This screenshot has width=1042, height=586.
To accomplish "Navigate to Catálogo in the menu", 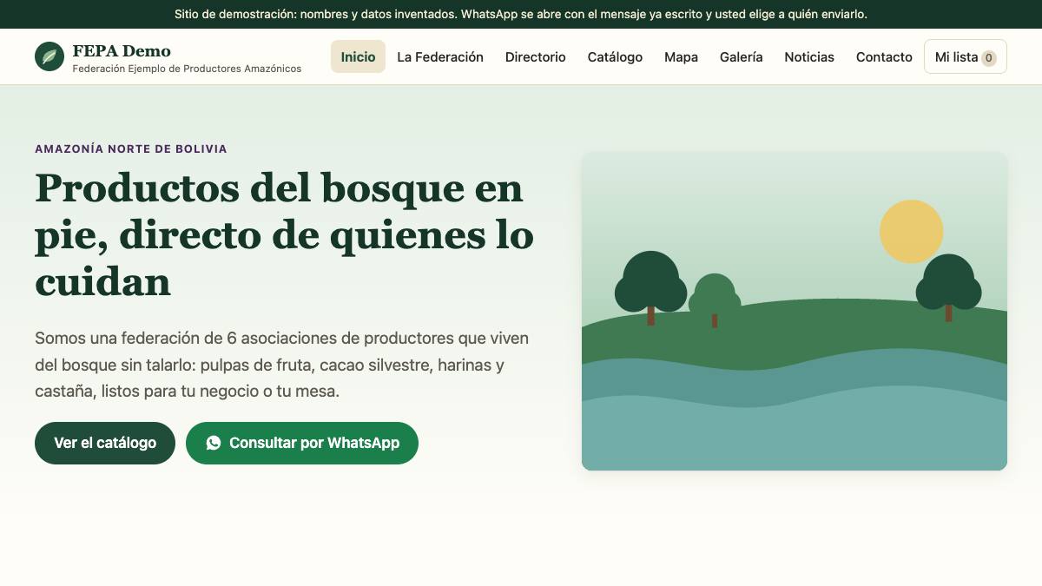I will coord(615,56).
